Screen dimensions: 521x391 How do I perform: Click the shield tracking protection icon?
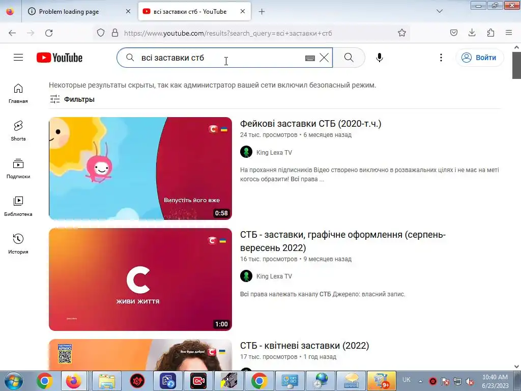click(x=101, y=33)
